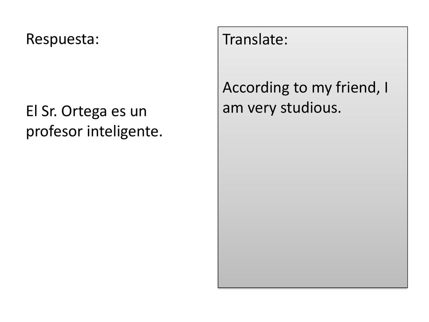The height and width of the screenshot is (322, 429).
Task: Select the "El Sr." text
Action: (x=41, y=111)
